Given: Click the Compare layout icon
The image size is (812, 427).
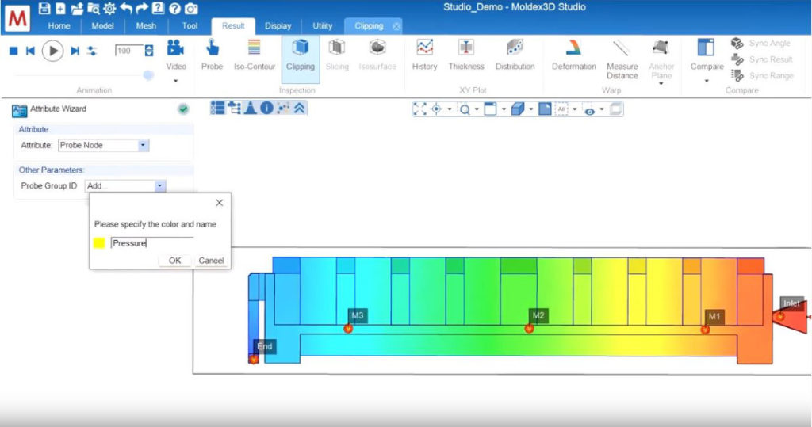Looking at the screenshot, I should click(706, 48).
